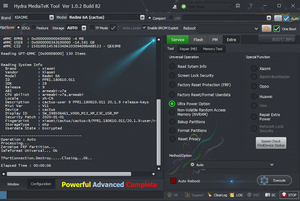This screenshot has height=201, width=300.
Task: Click the refresh port icon
Action: coord(278,18)
